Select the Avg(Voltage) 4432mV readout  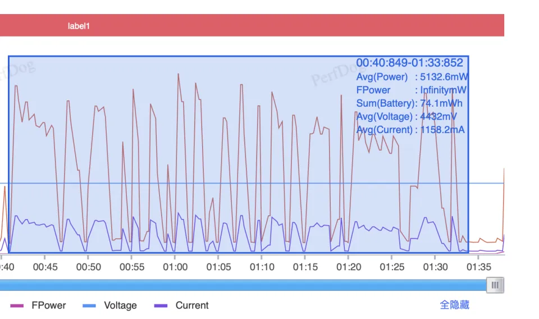tap(406, 117)
